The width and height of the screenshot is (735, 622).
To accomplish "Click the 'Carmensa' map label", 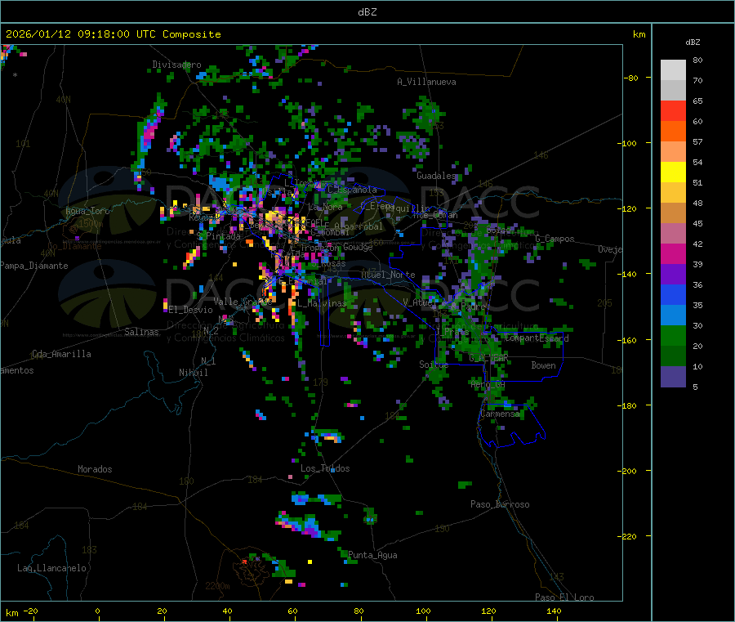I will (500, 414).
